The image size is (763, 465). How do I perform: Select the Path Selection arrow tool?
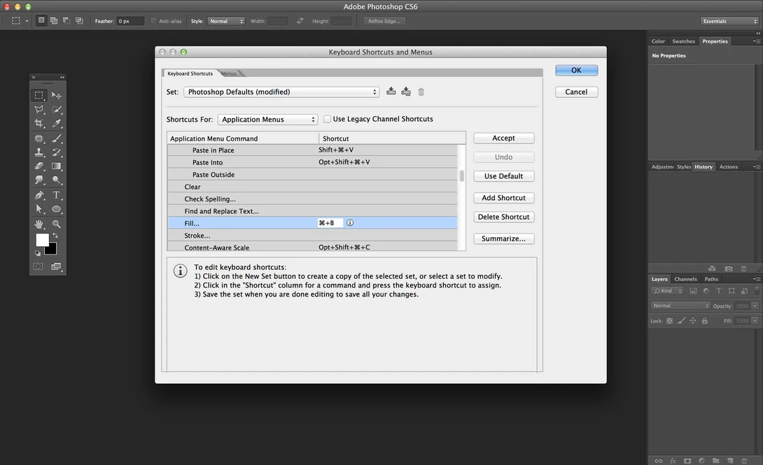[39, 209]
